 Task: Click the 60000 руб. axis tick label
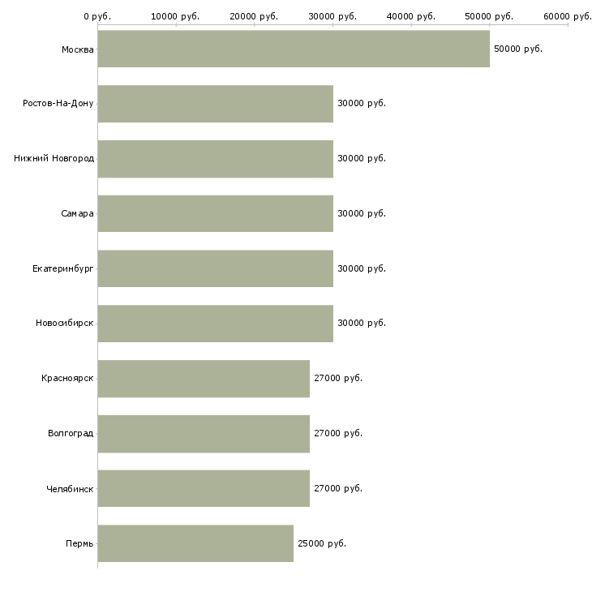[567, 16]
